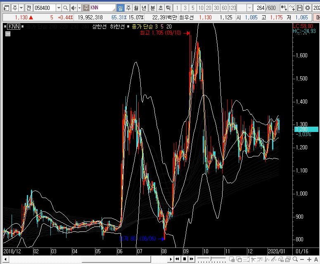Click the 최고 1,705 (09/10) marker label
Viewport: 320px width, 264px height.
[161, 33]
